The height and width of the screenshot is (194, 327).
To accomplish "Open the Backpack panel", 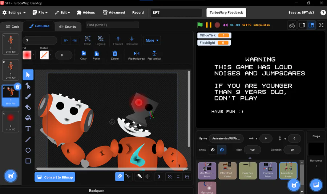I will pos(97,191).
